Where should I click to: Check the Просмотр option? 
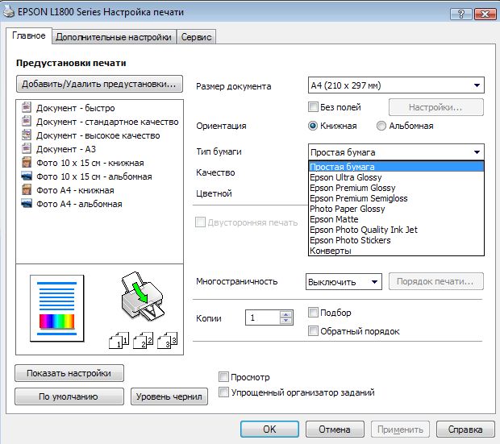tap(223, 377)
